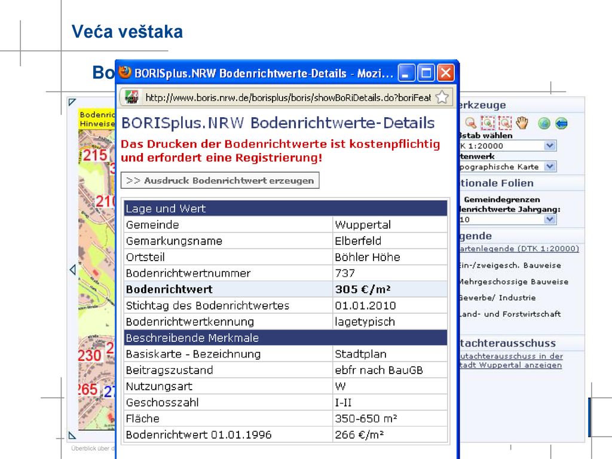The height and width of the screenshot is (459, 612).
Task: Click the '737' Bodenrichtwertnummer value
Action: click(390, 273)
